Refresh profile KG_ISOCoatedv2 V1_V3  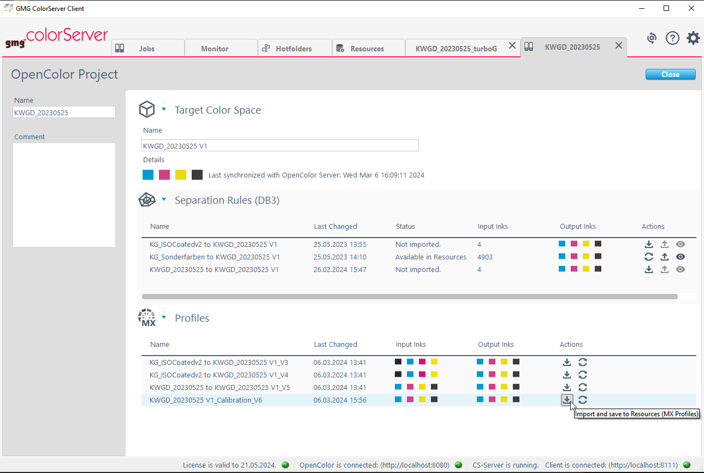(583, 362)
